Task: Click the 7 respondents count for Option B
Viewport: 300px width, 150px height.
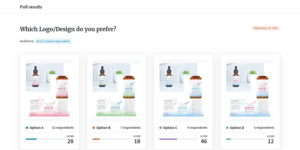Action: pos(130,128)
